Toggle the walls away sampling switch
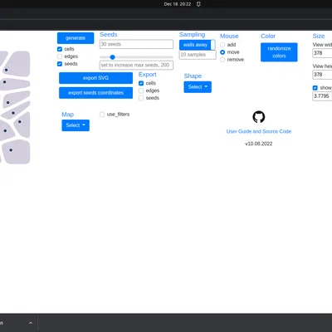The width and height of the screenshot is (332, 332). click(x=198, y=45)
